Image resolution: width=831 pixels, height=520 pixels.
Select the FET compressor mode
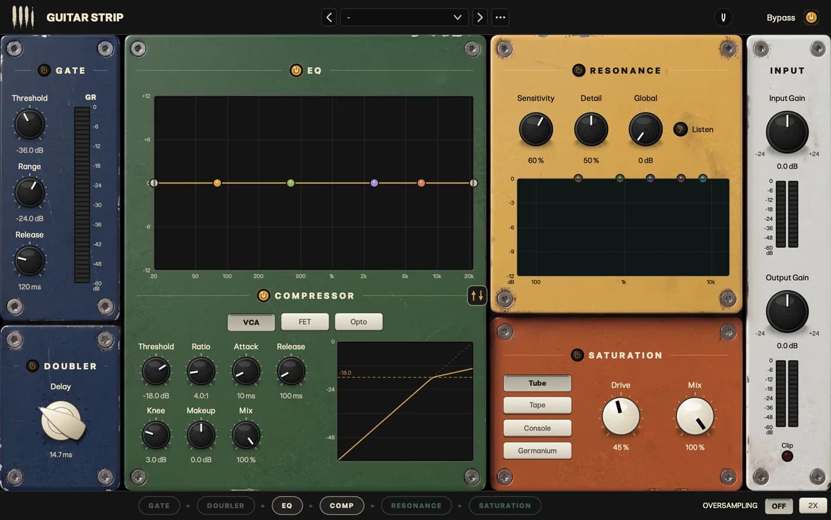(x=305, y=322)
